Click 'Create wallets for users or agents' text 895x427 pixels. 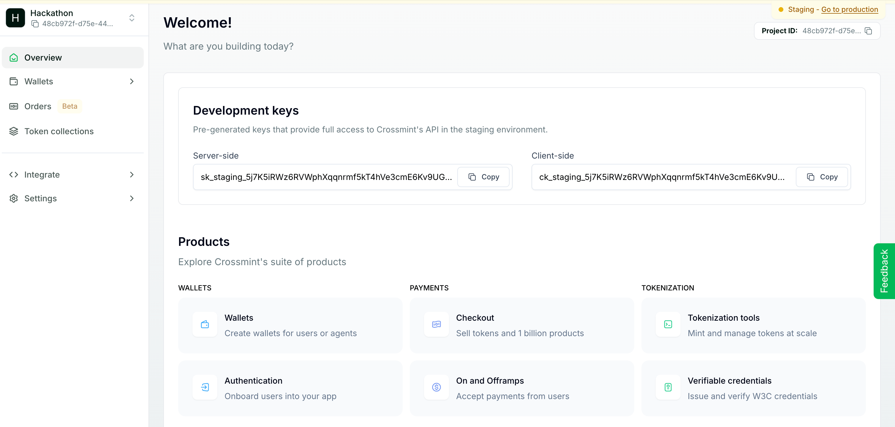point(290,333)
